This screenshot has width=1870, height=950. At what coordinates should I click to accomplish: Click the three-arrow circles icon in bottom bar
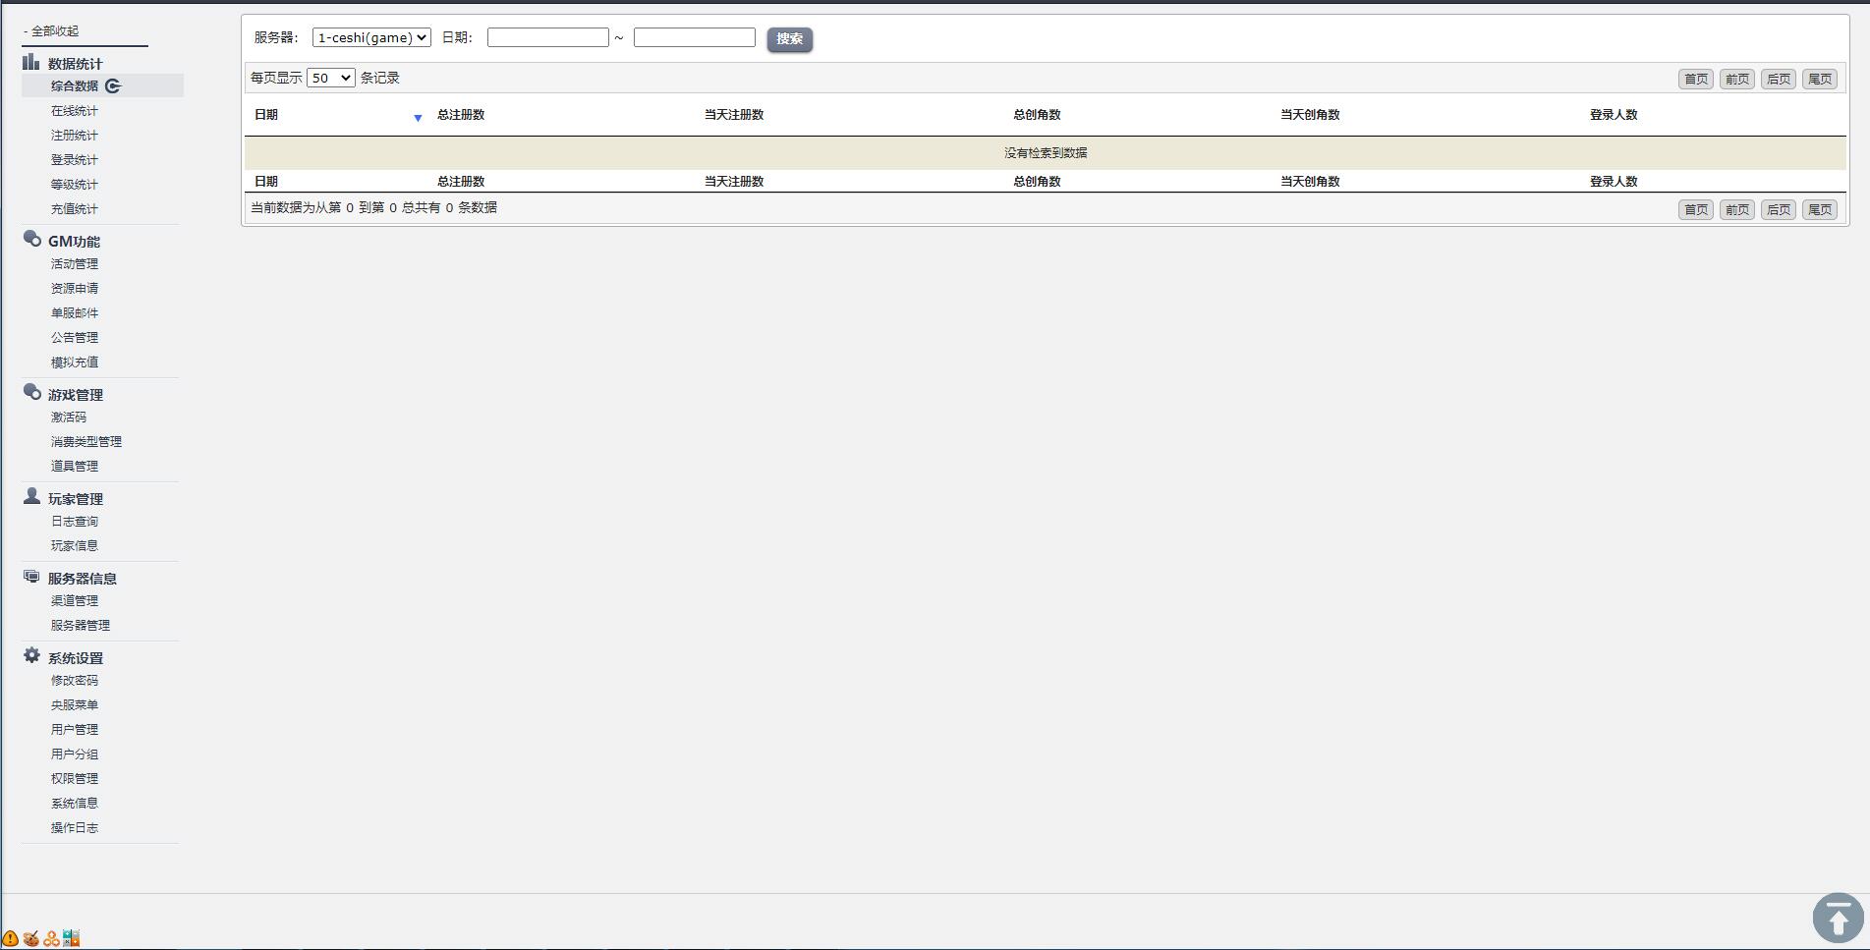tap(51, 938)
